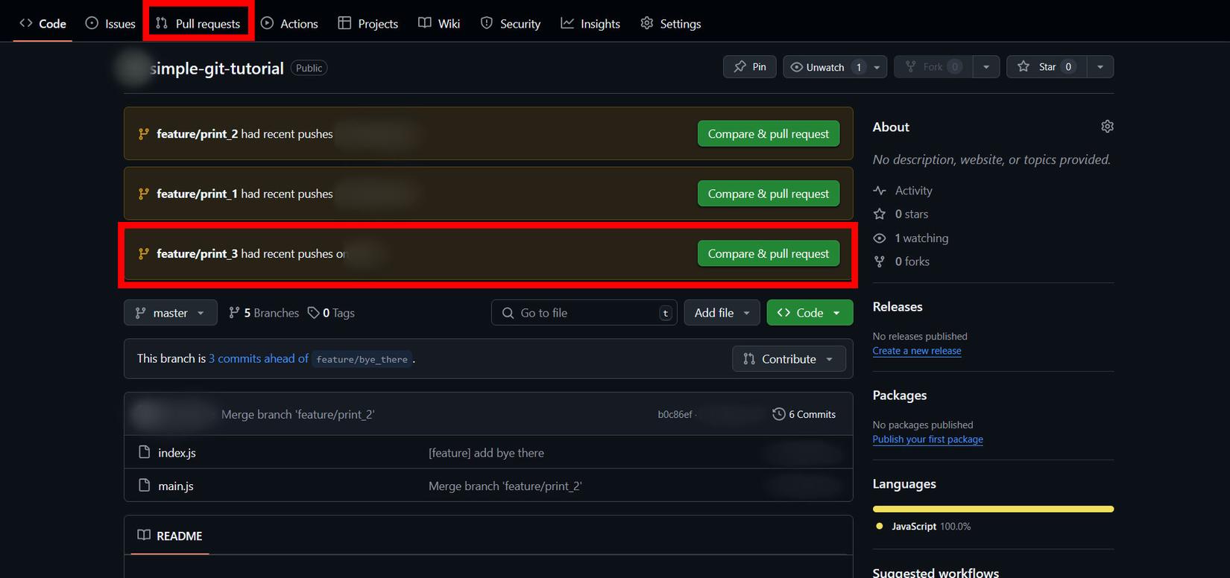This screenshot has height=578, width=1230.
Task: Star the repository
Action: click(1047, 67)
